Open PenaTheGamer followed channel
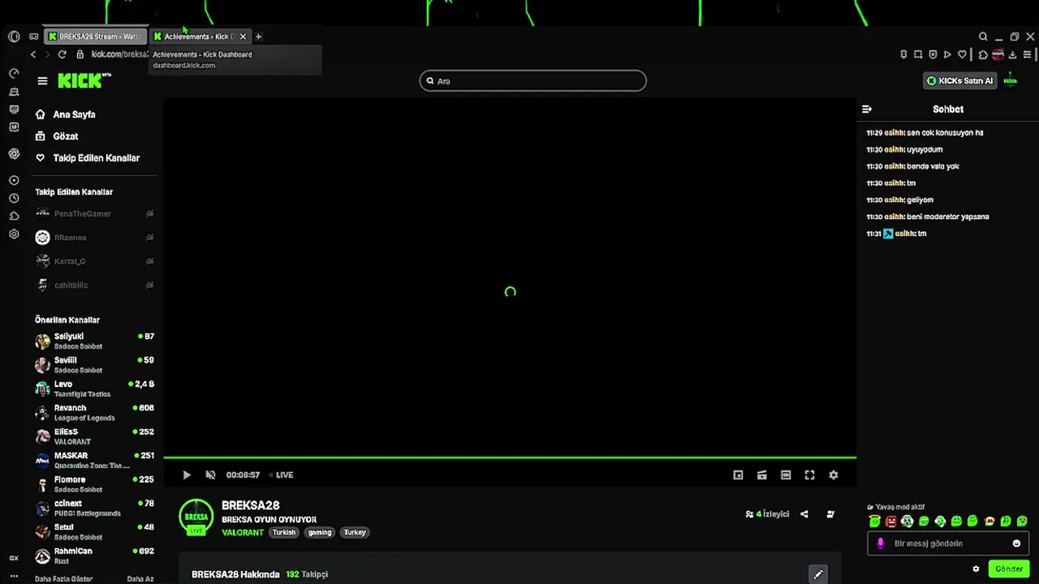 [x=95, y=214]
